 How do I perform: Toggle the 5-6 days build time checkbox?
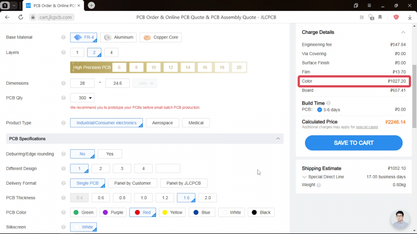[x=320, y=110]
